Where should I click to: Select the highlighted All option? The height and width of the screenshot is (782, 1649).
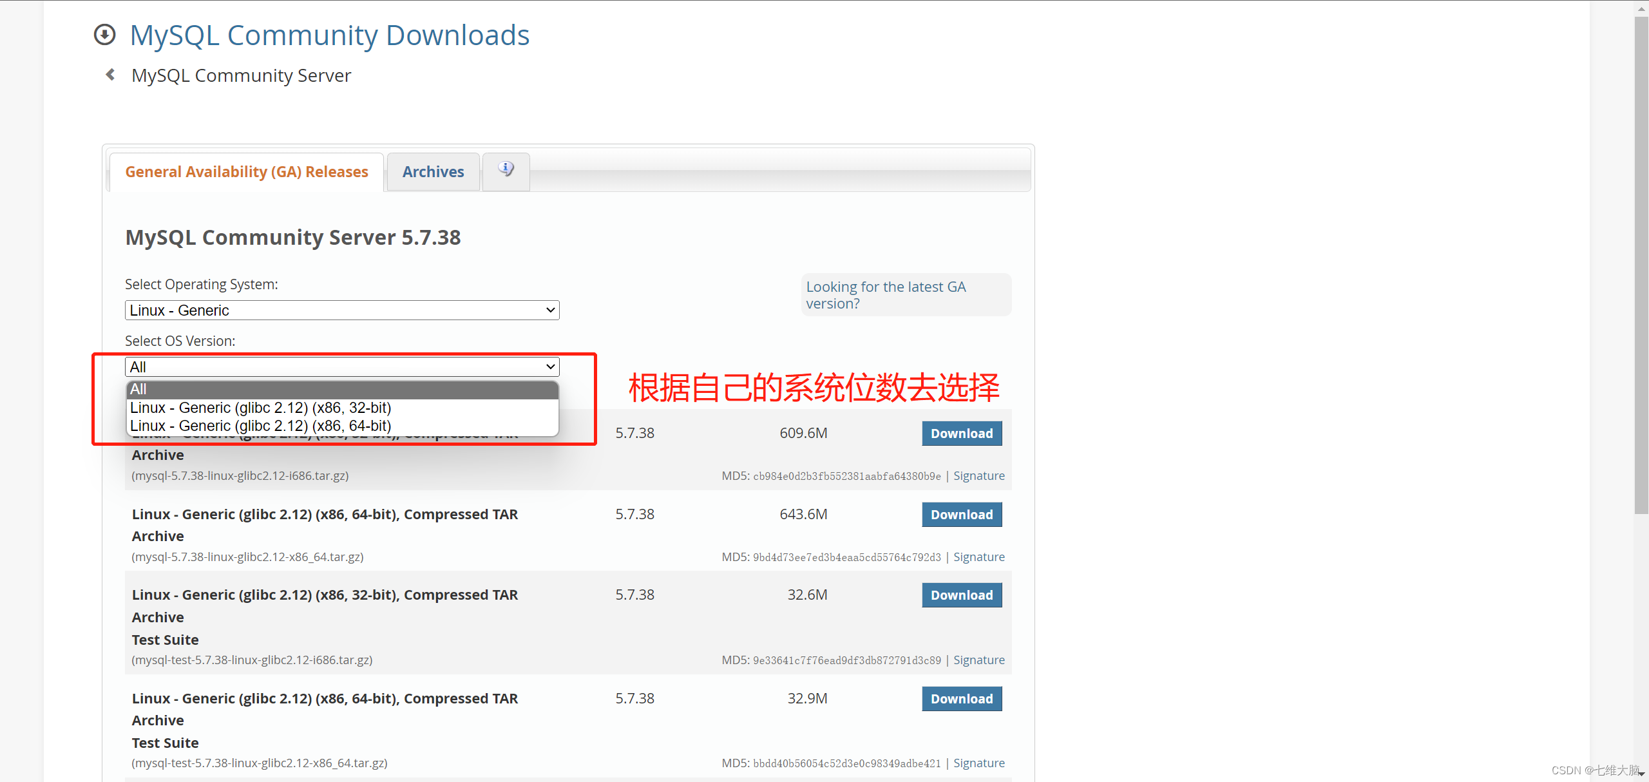(342, 389)
